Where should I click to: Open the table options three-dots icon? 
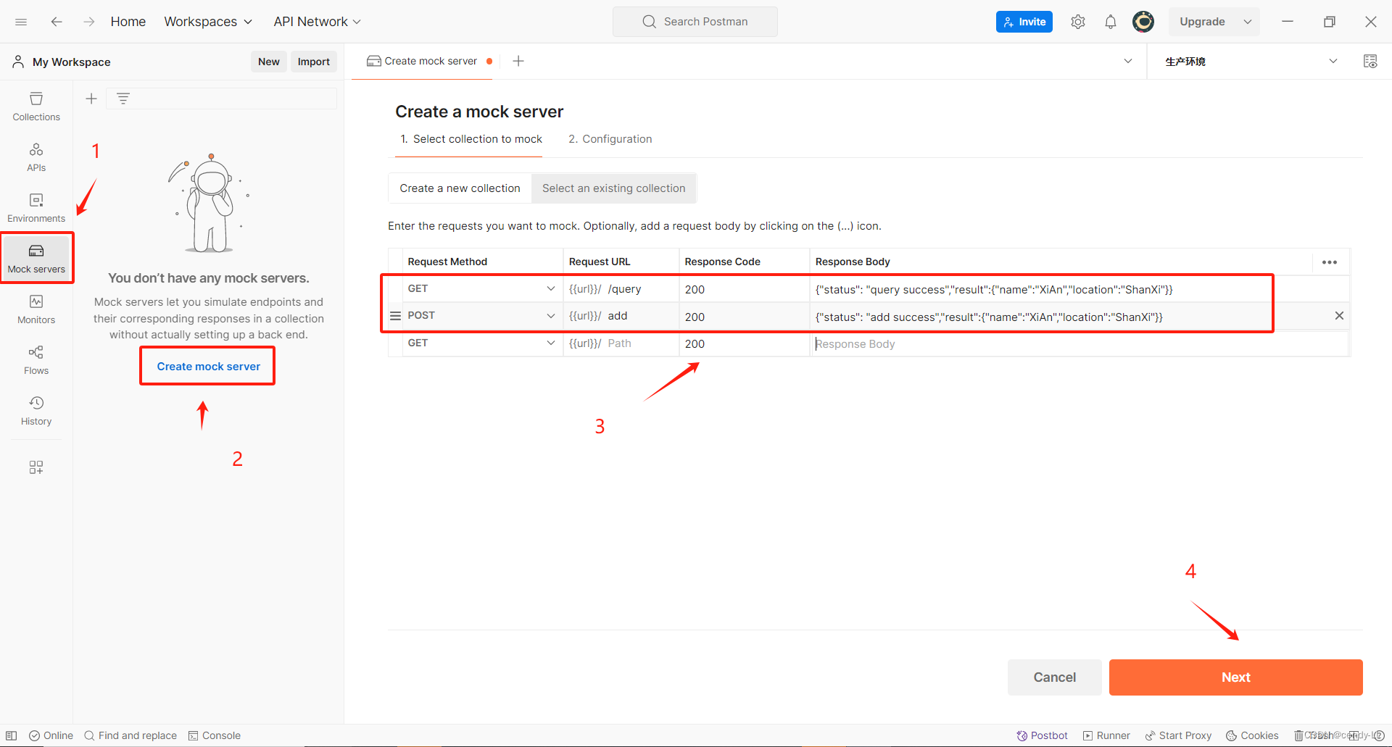[x=1330, y=262]
